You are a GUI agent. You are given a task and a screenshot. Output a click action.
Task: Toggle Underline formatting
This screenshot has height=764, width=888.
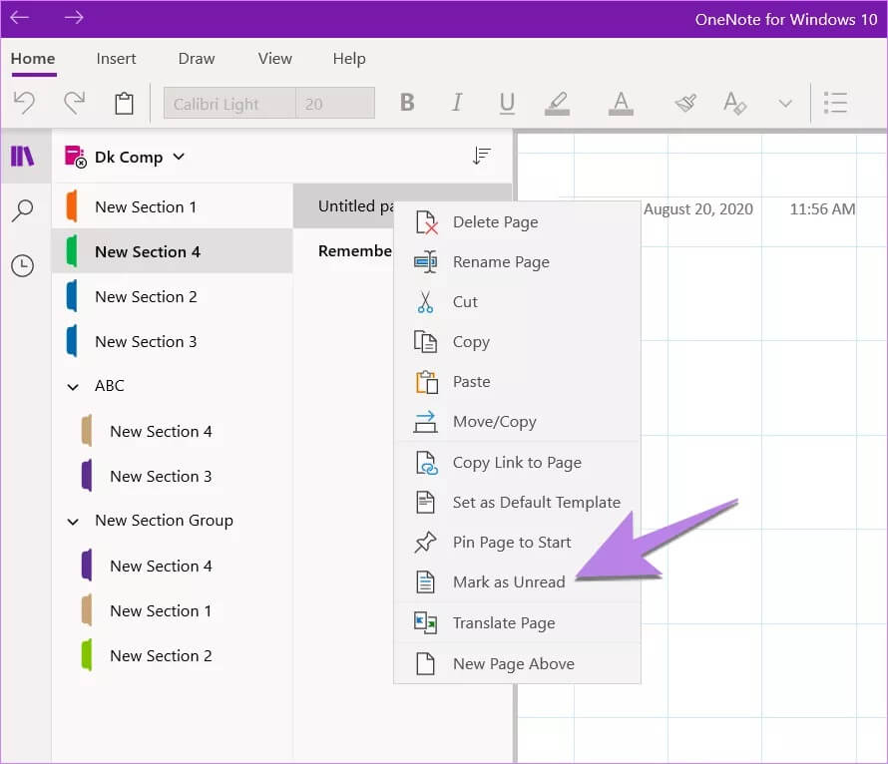[x=507, y=103]
